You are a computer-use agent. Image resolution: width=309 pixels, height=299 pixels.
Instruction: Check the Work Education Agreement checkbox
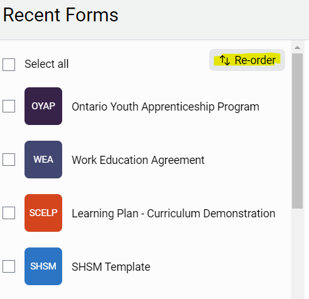[9, 160]
